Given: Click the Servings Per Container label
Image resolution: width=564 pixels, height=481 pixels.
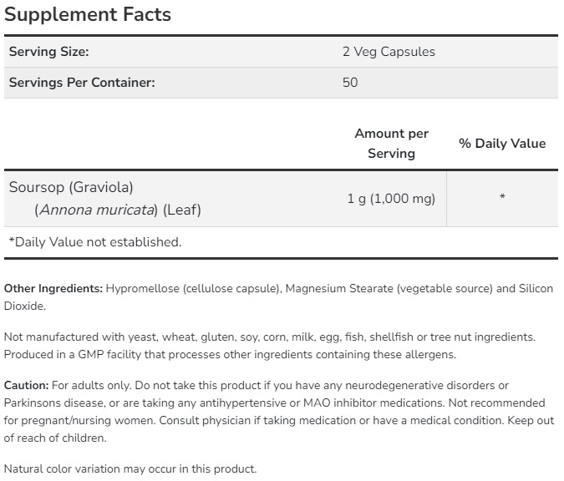Looking at the screenshot, I should (82, 83).
